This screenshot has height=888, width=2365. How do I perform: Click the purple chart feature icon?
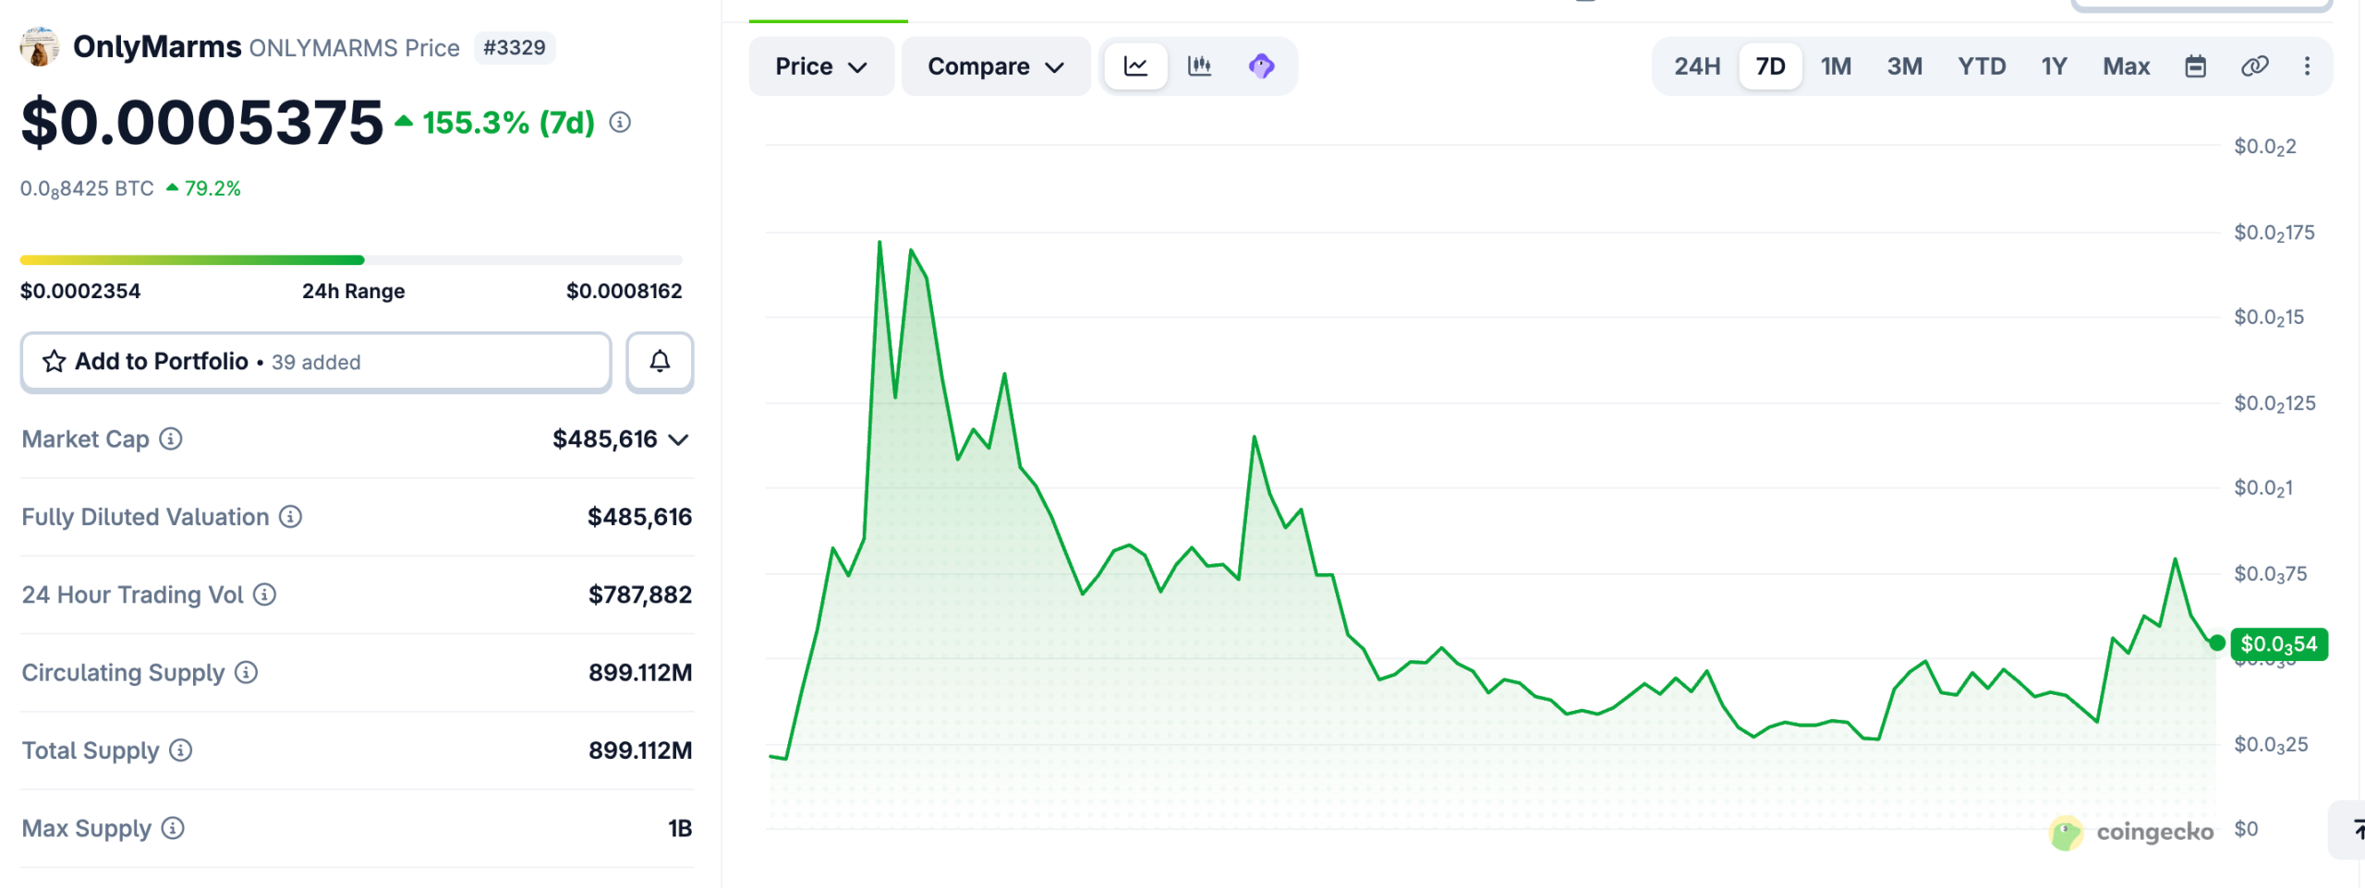tap(1262, 66)
